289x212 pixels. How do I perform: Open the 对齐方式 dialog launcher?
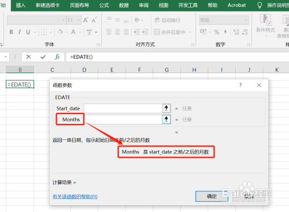click(192, 44)
